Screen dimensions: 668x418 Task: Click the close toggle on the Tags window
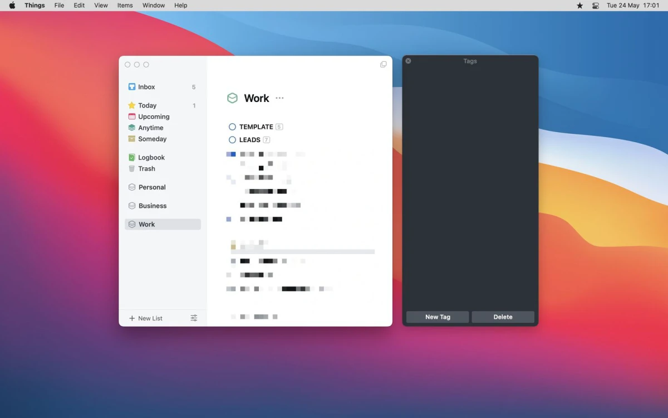point(408,61)
